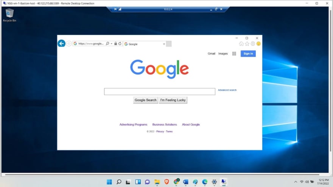Open Wi-Fi network tray icon
Screen dimensions: 333x187
pyautogui.click(x=302, y=182)
